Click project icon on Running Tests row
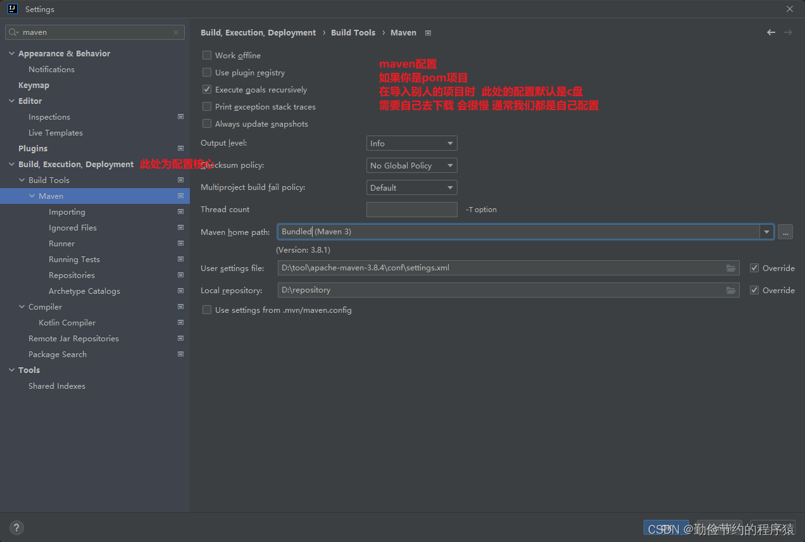Screen dimensions: 805x542 tap(180, 259)
